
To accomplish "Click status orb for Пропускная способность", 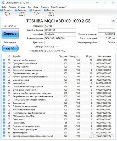I will pos(4,63).
